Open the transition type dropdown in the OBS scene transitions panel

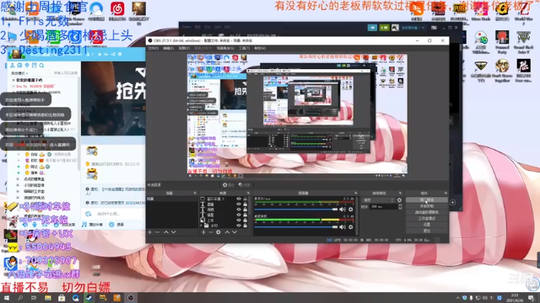378,200
